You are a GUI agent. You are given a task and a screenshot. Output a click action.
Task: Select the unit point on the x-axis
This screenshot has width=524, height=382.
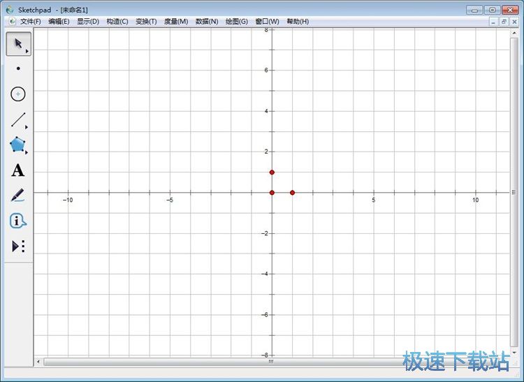pos(293,193)
